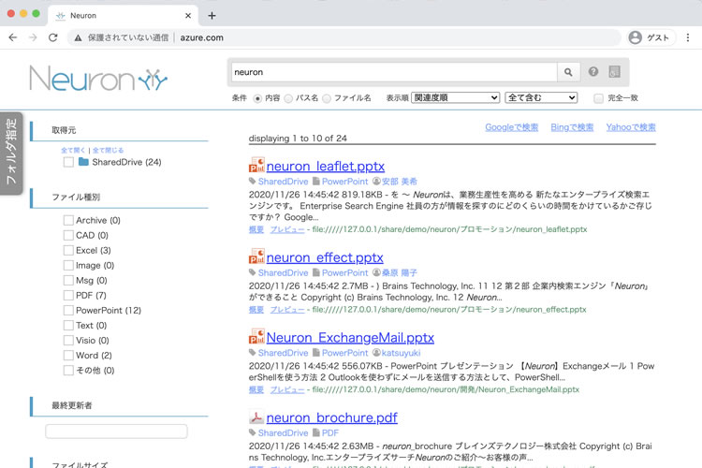The height and width of the screenshot is (468, 702).
Task: Open 概要 for neuron_leaflet.pptx
Action: tap(256, 229)
